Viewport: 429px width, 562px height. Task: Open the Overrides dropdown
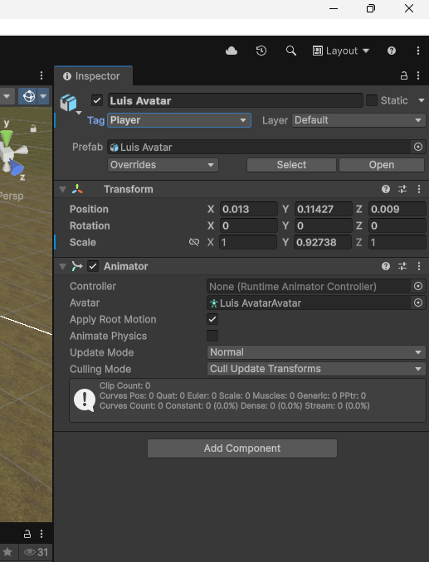tap(163, 165)
